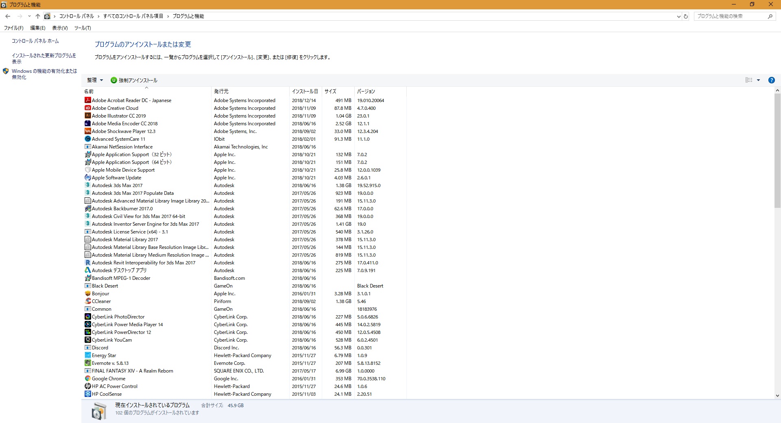Click the Evernote v. 5.8.13 icon

click(x=87, y=363)
